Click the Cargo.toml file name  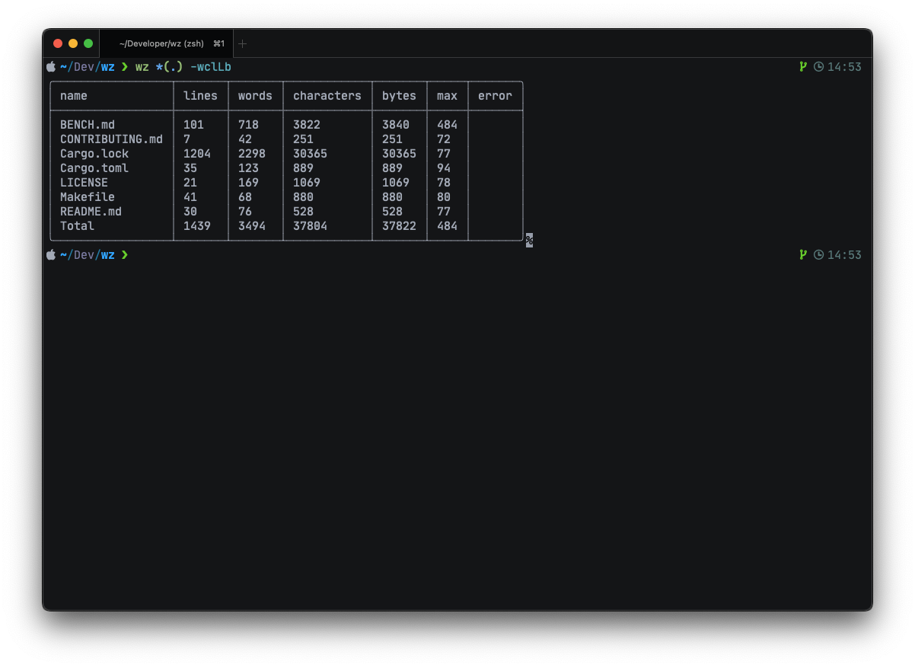tap(94, 168)
